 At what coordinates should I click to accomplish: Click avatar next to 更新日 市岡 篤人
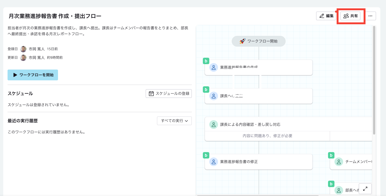pyautogui.click(x=23, y=58)
